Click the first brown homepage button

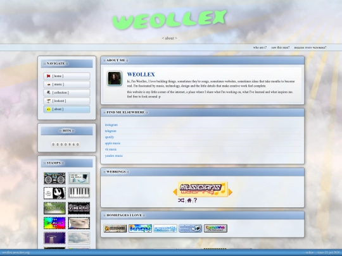[x=115, y=228]
